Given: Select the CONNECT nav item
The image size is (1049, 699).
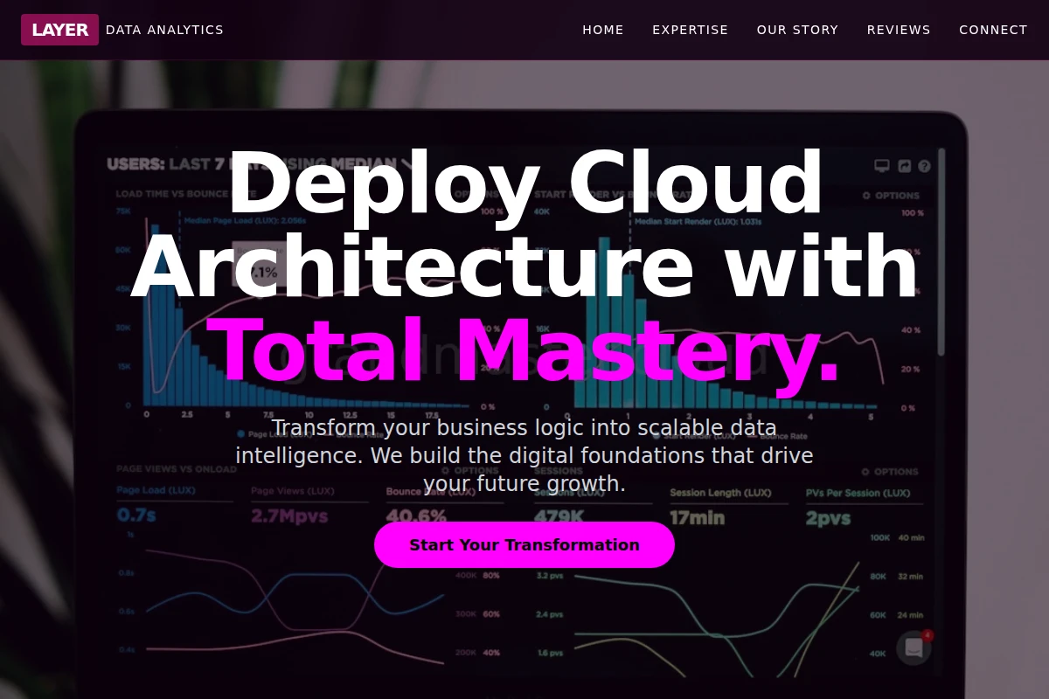Looking at the screenshot, I should click(x=993, y=30).
